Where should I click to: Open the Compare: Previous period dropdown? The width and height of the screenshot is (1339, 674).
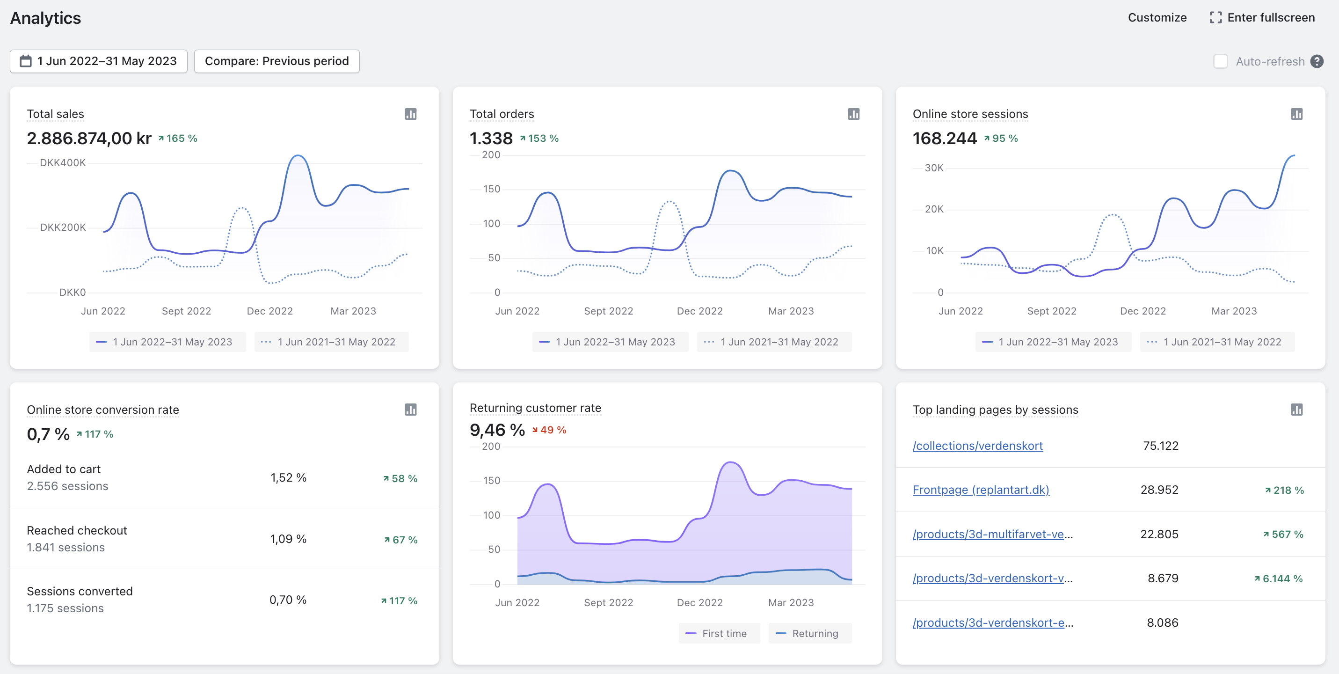(x=277, y=61)
